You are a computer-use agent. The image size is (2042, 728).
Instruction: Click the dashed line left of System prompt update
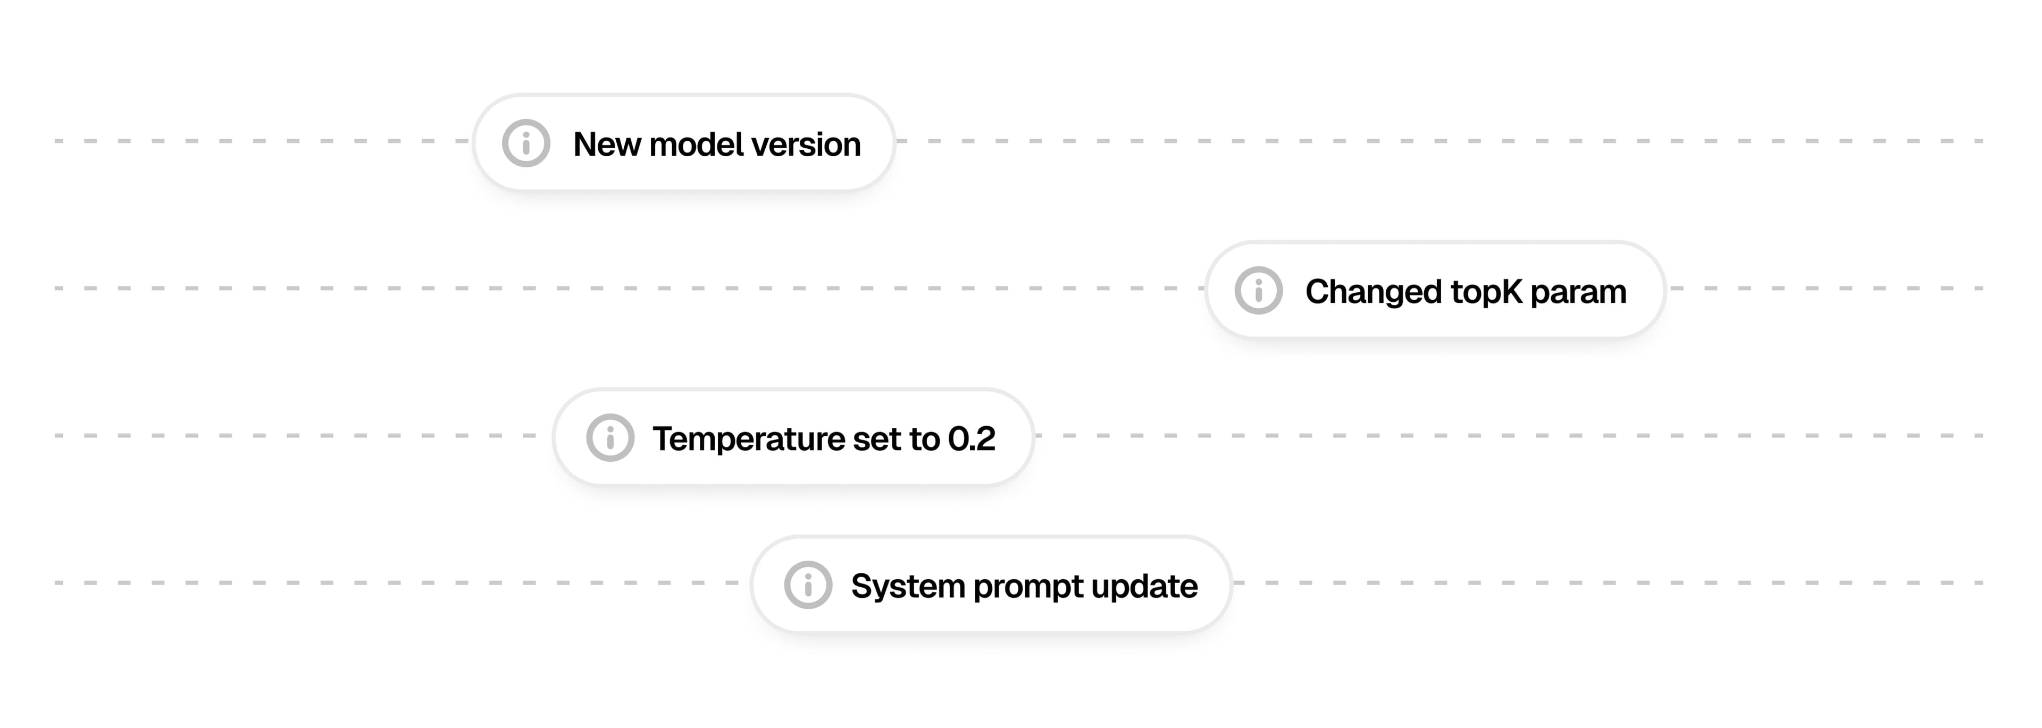[396, 583]
